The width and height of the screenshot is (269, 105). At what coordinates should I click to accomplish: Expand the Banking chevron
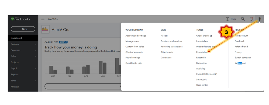click(35, 44)
